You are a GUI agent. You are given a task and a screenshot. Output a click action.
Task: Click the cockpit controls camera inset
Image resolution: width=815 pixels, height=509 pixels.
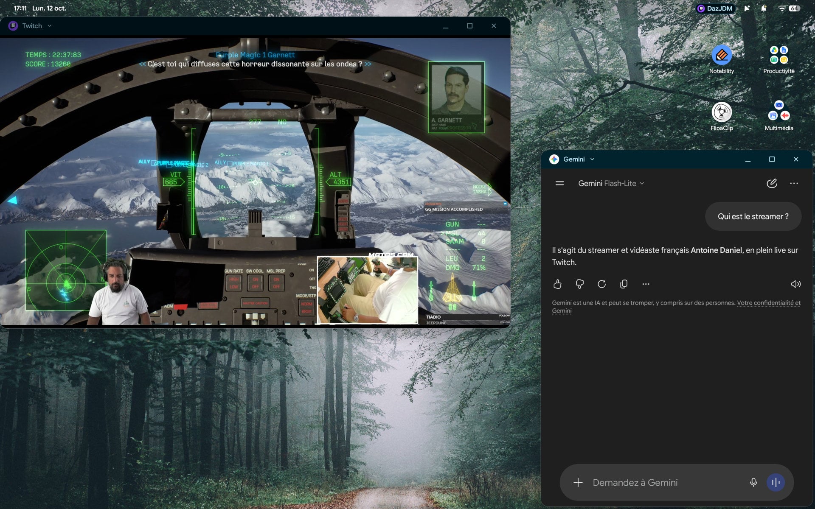[368, 290]
